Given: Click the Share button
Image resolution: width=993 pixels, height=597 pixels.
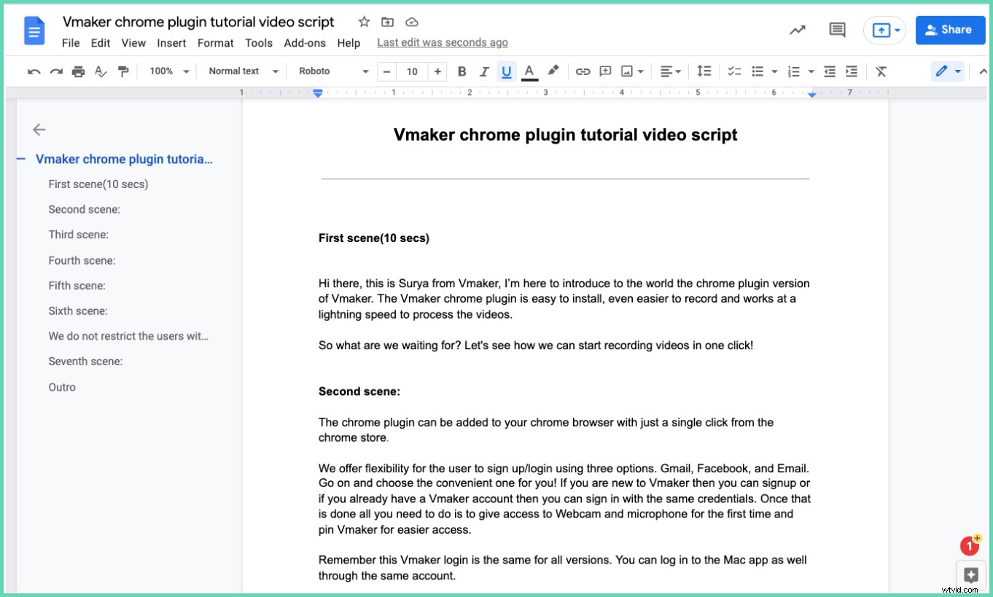Looking at the screenshot, I should 950,30.
